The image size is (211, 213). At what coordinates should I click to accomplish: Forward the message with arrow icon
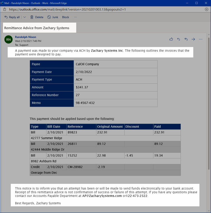click(x=193, y=39)
